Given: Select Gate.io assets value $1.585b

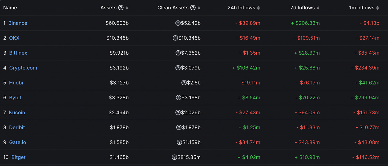Looking at the screenshot, I should [119, 143].
